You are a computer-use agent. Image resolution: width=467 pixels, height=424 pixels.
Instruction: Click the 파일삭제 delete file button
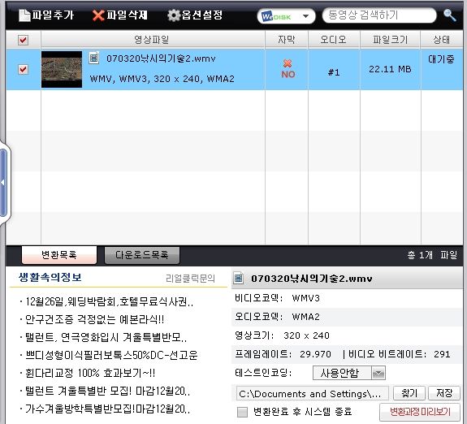pos(119,15)
